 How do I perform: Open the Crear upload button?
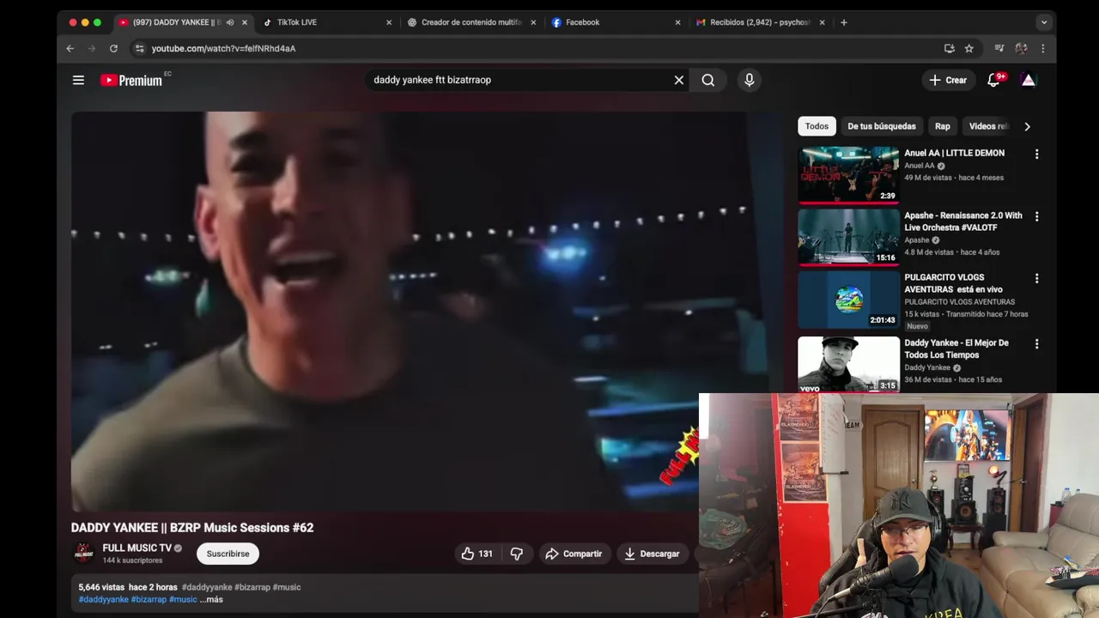(x=948, y=80)
